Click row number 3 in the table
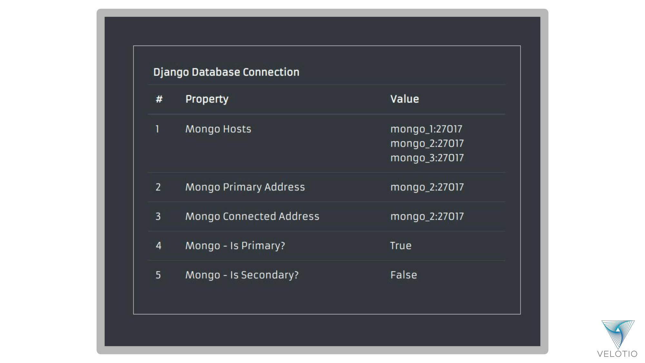Image resolution: width=645 pixels, height=363 pixels. (x=158, y=217)
